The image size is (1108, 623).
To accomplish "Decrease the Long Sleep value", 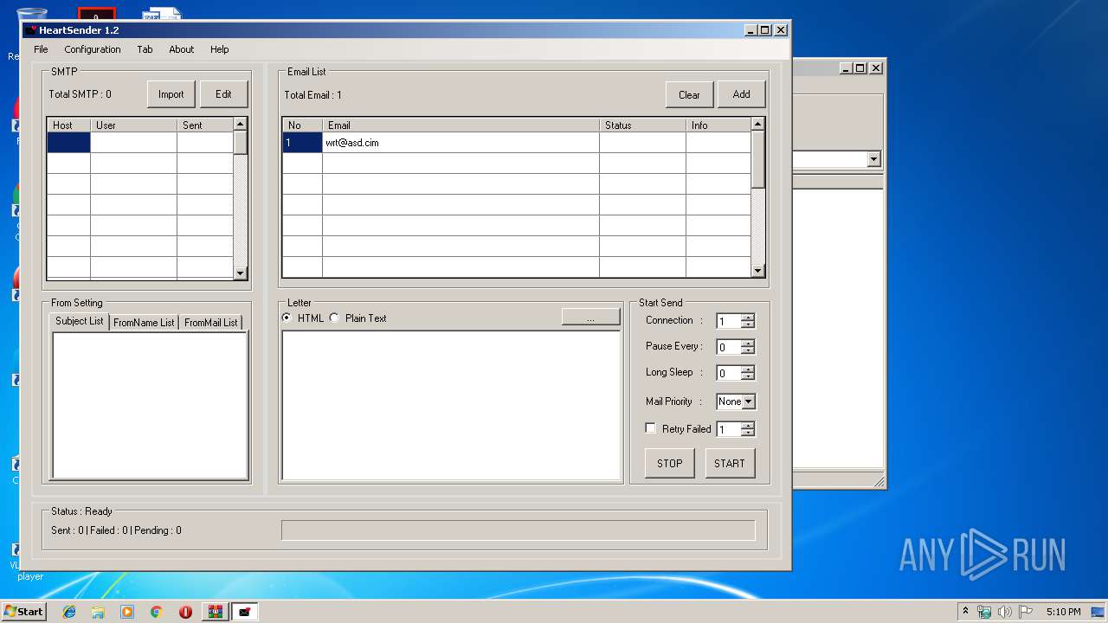I will 748,376.
